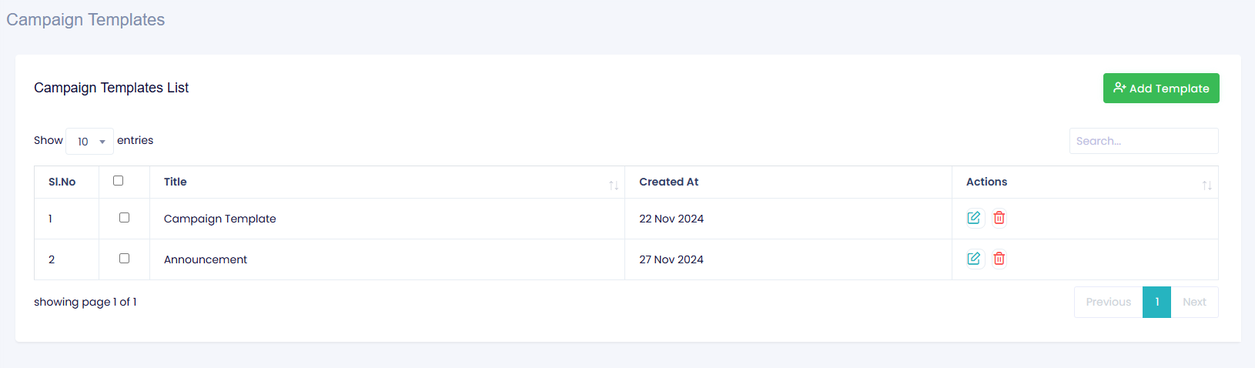Select page 1 in pagination
This screenshot has height=368, width=1255.
1156,302
